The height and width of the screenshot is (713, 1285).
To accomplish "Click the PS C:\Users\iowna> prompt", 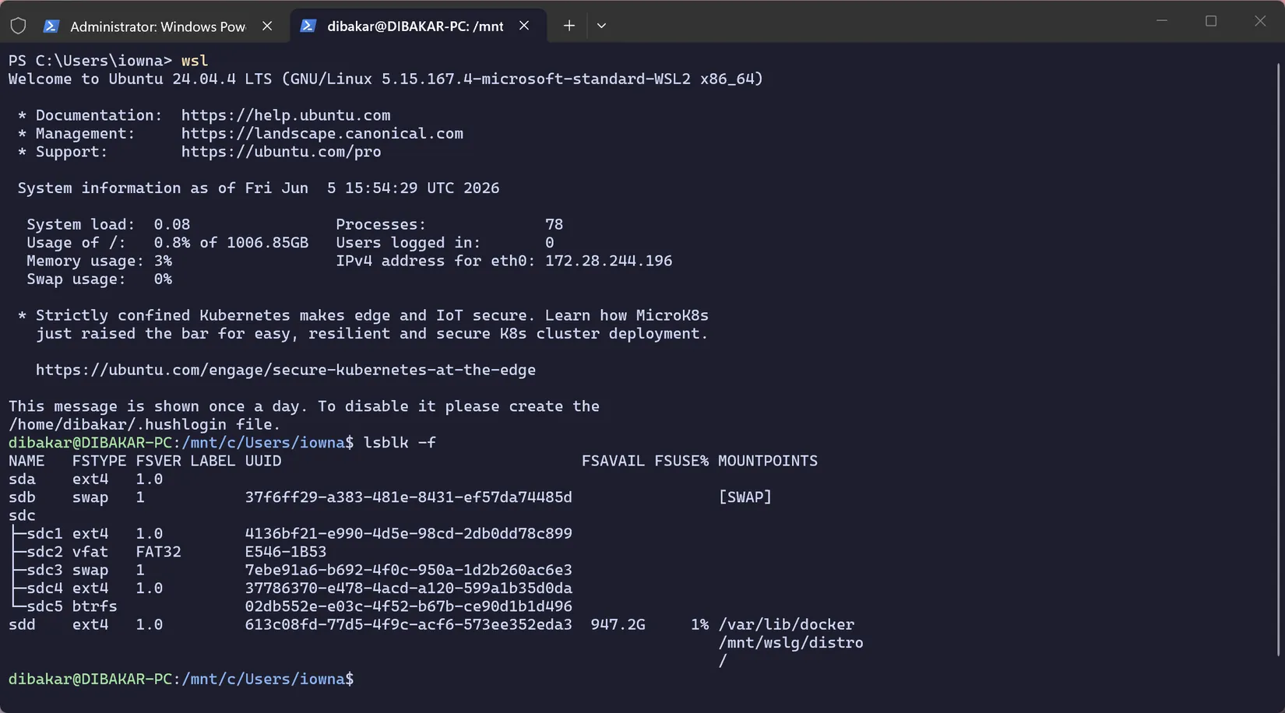I will tap(90, 61).
